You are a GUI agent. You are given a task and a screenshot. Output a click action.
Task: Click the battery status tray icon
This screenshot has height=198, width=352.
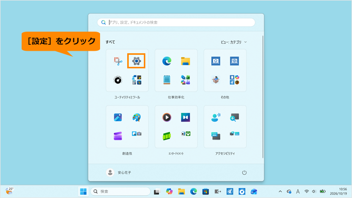[x=323, y=191]
